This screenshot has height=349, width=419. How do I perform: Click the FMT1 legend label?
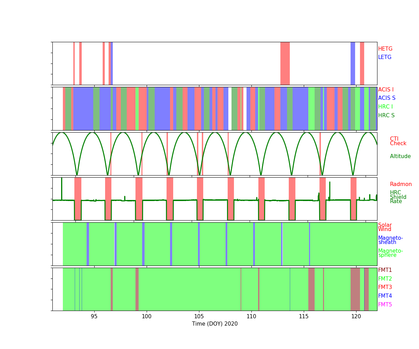(385, 270)
